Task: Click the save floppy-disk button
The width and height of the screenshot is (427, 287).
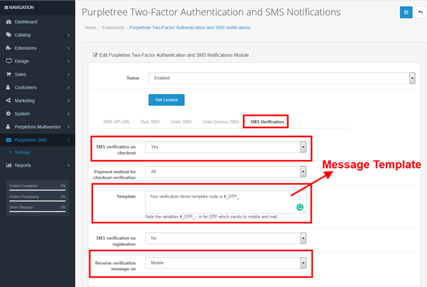Action: coord(406,12)
